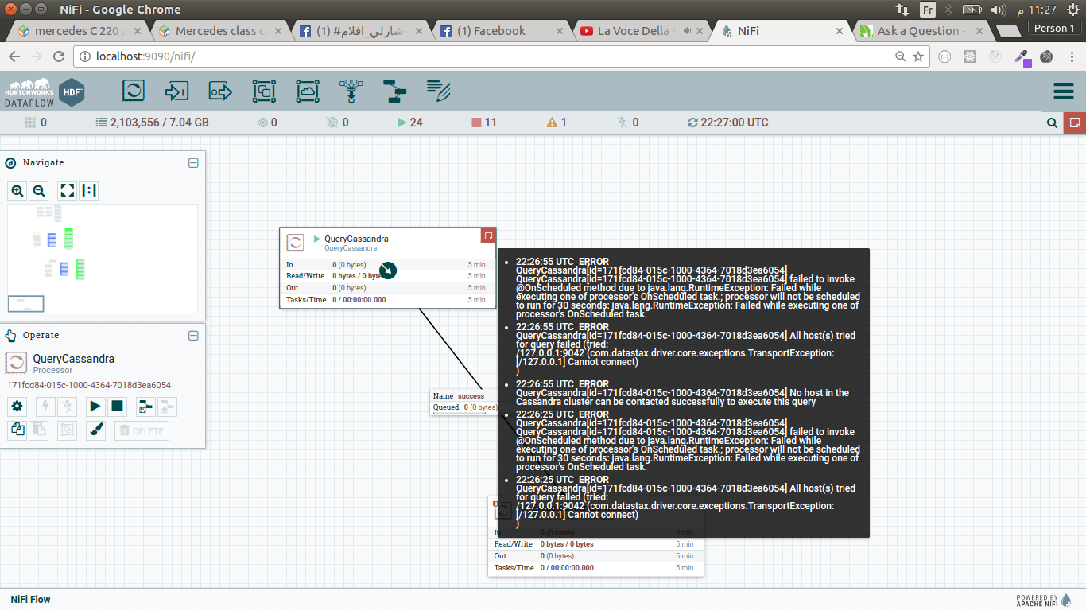
Task: Click the Input Port toolbar icon
Action: coord(176,91)
